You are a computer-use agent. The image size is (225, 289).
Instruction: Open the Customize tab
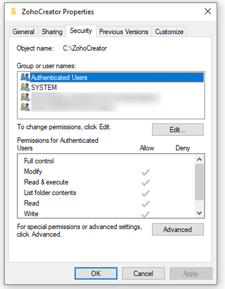(x=169, y=32)
